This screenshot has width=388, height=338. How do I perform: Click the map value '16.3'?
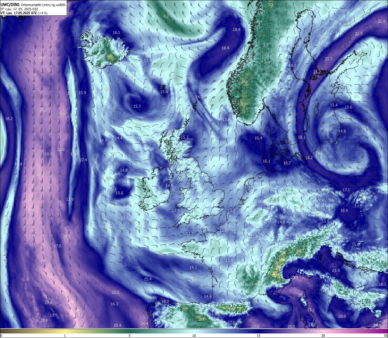point(114,304)
